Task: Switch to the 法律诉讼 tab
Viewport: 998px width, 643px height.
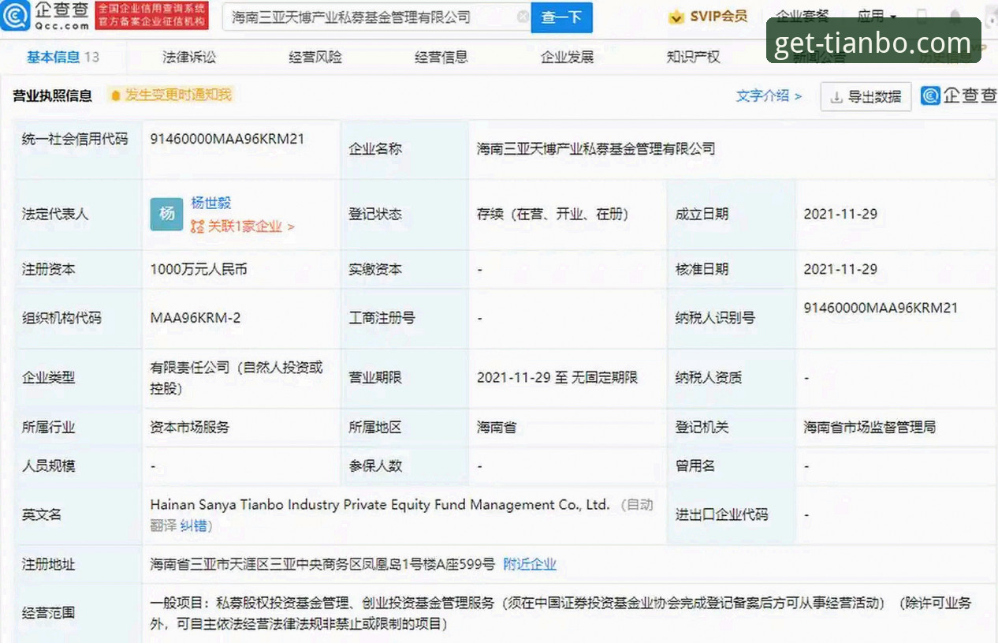Action: [189, 57]
